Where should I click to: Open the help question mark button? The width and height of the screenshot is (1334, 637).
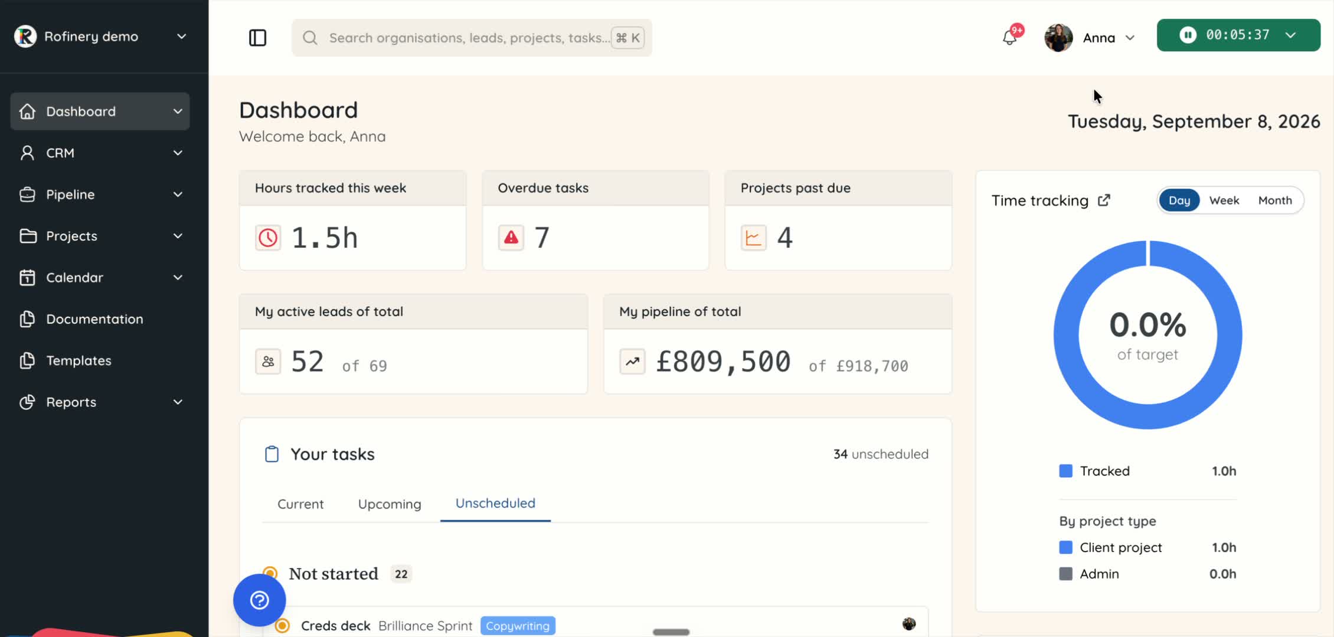point(259,600)
